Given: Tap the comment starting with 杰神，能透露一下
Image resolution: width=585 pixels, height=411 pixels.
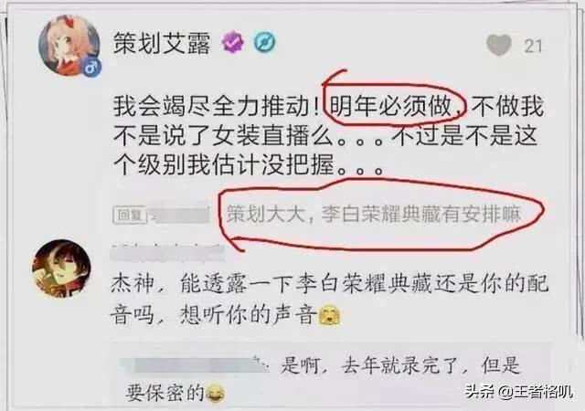Looking at the screenshot, I should (x=329, y=299).
